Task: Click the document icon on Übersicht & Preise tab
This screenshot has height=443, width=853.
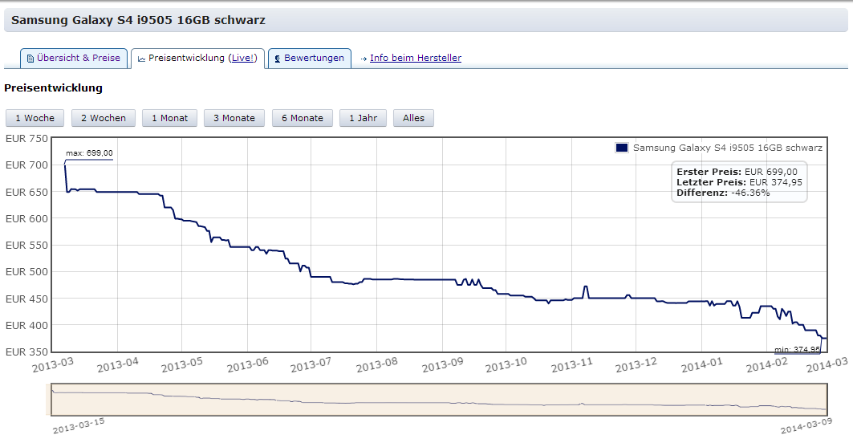Action: pyautogui.click(x=30, y=59)
